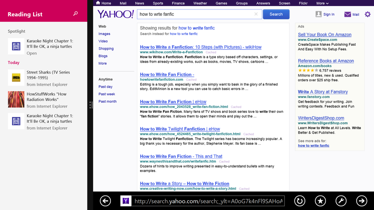This screenshot has width=374, height=210.
Task: Open HowStuffWorks Radiation thumbnail
Action: pos(16,99)
